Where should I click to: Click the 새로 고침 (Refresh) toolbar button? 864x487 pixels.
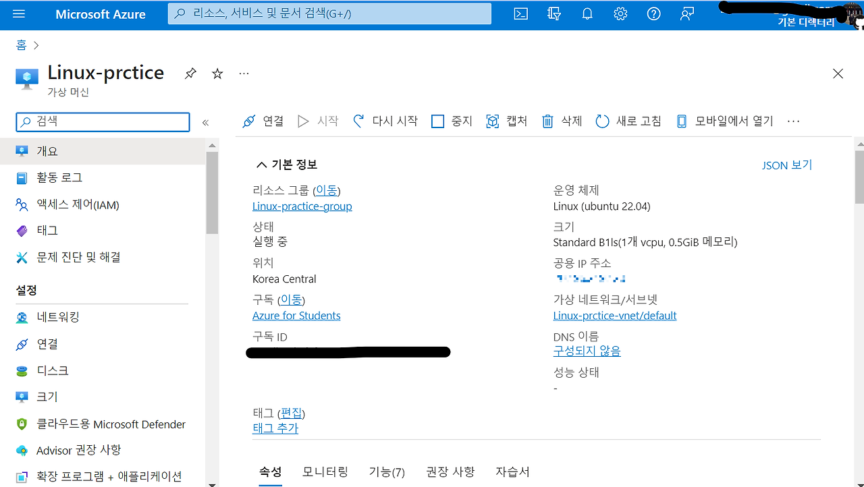(x=628, y=121)
